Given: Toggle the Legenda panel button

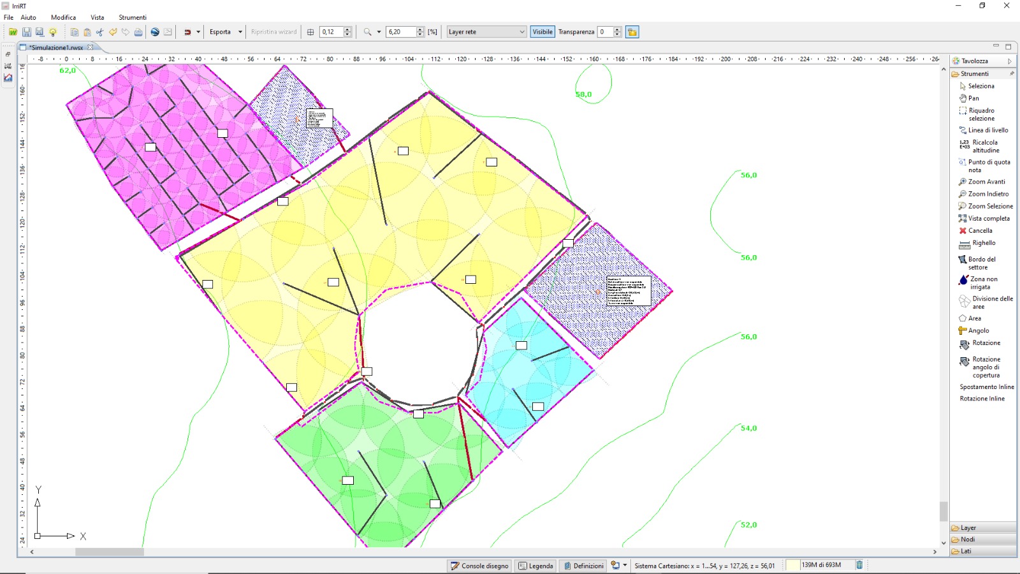Looking at the screenshot, I should (x=535, y=566).
